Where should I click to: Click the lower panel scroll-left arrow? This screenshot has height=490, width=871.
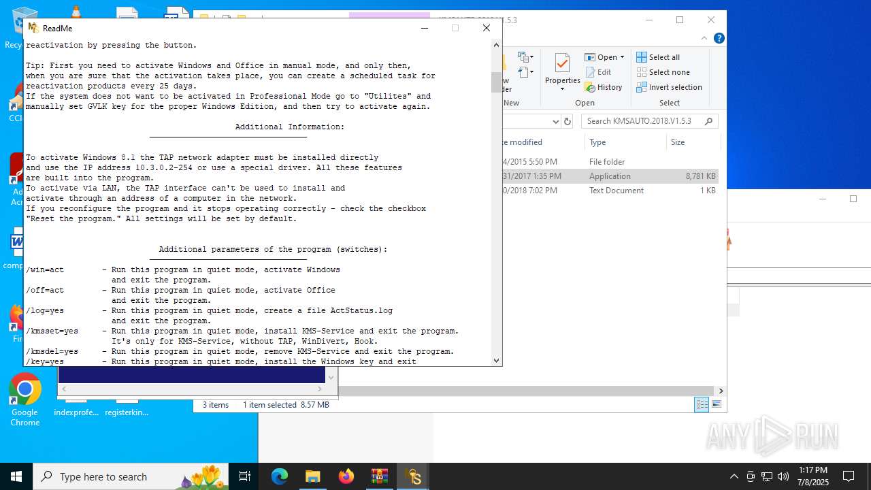(x=64, y=389)
